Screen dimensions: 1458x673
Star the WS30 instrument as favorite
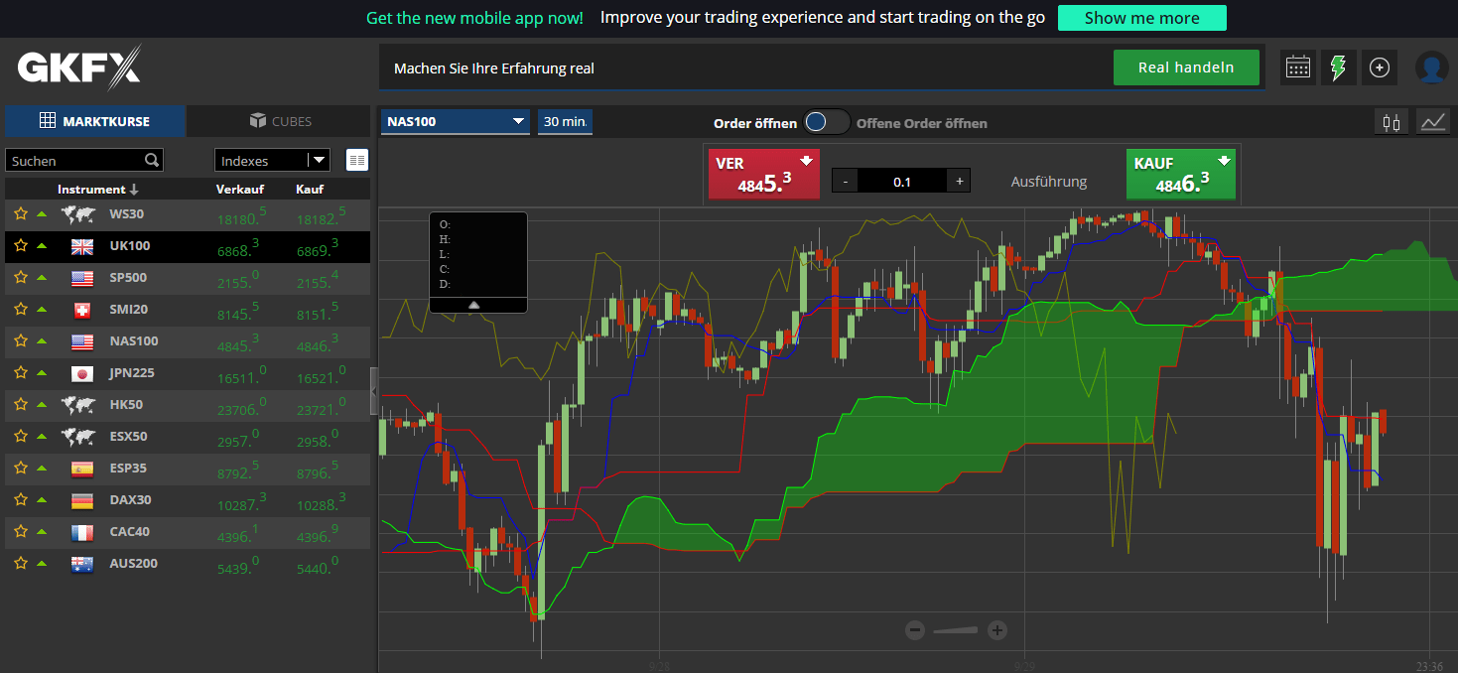point(20,213)
